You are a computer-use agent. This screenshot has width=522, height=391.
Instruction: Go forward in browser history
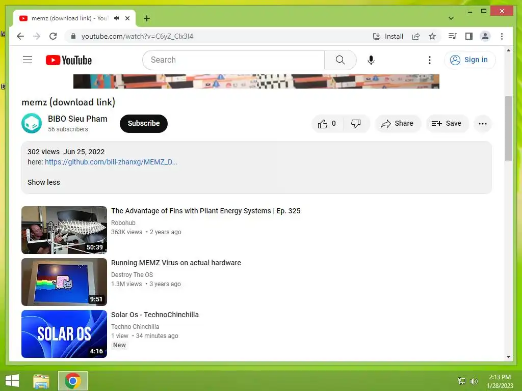click(x=37, y=36)
